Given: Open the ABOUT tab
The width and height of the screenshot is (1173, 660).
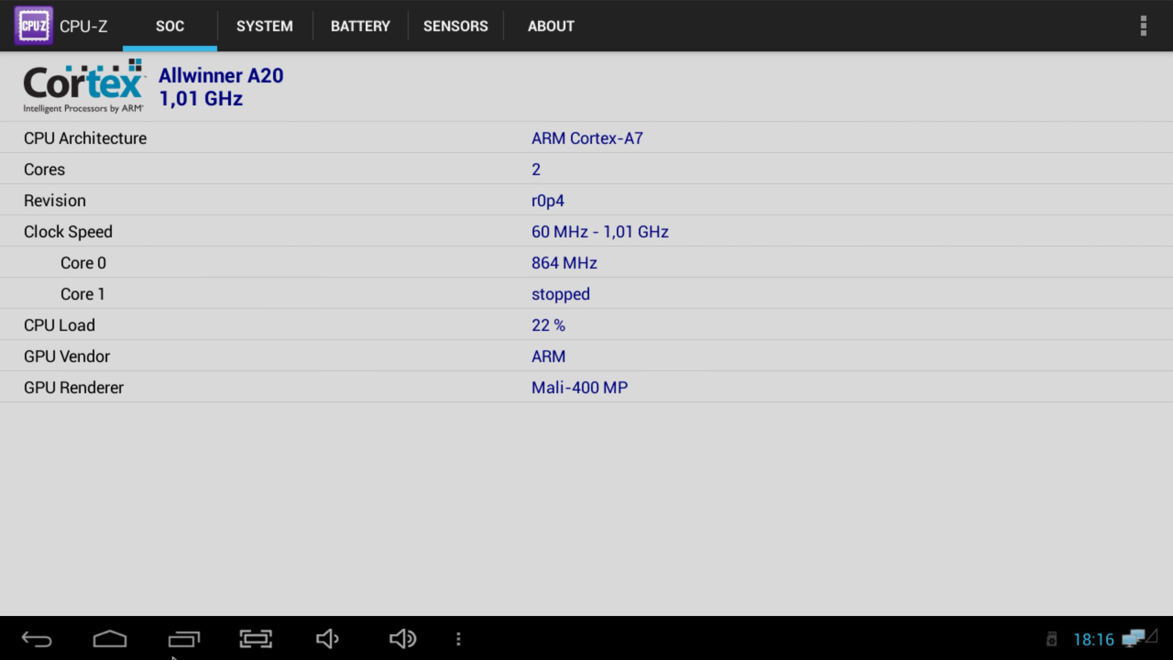Looking at the screenshot, I should point(550,26).
